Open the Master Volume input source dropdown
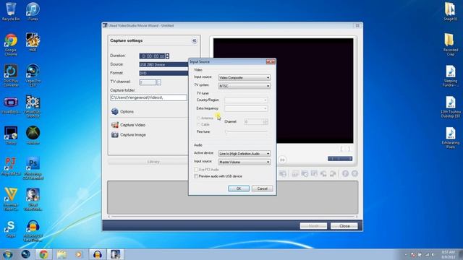Image resolution: width=463 pixels, height=260 pixels. tap(245, 162)
